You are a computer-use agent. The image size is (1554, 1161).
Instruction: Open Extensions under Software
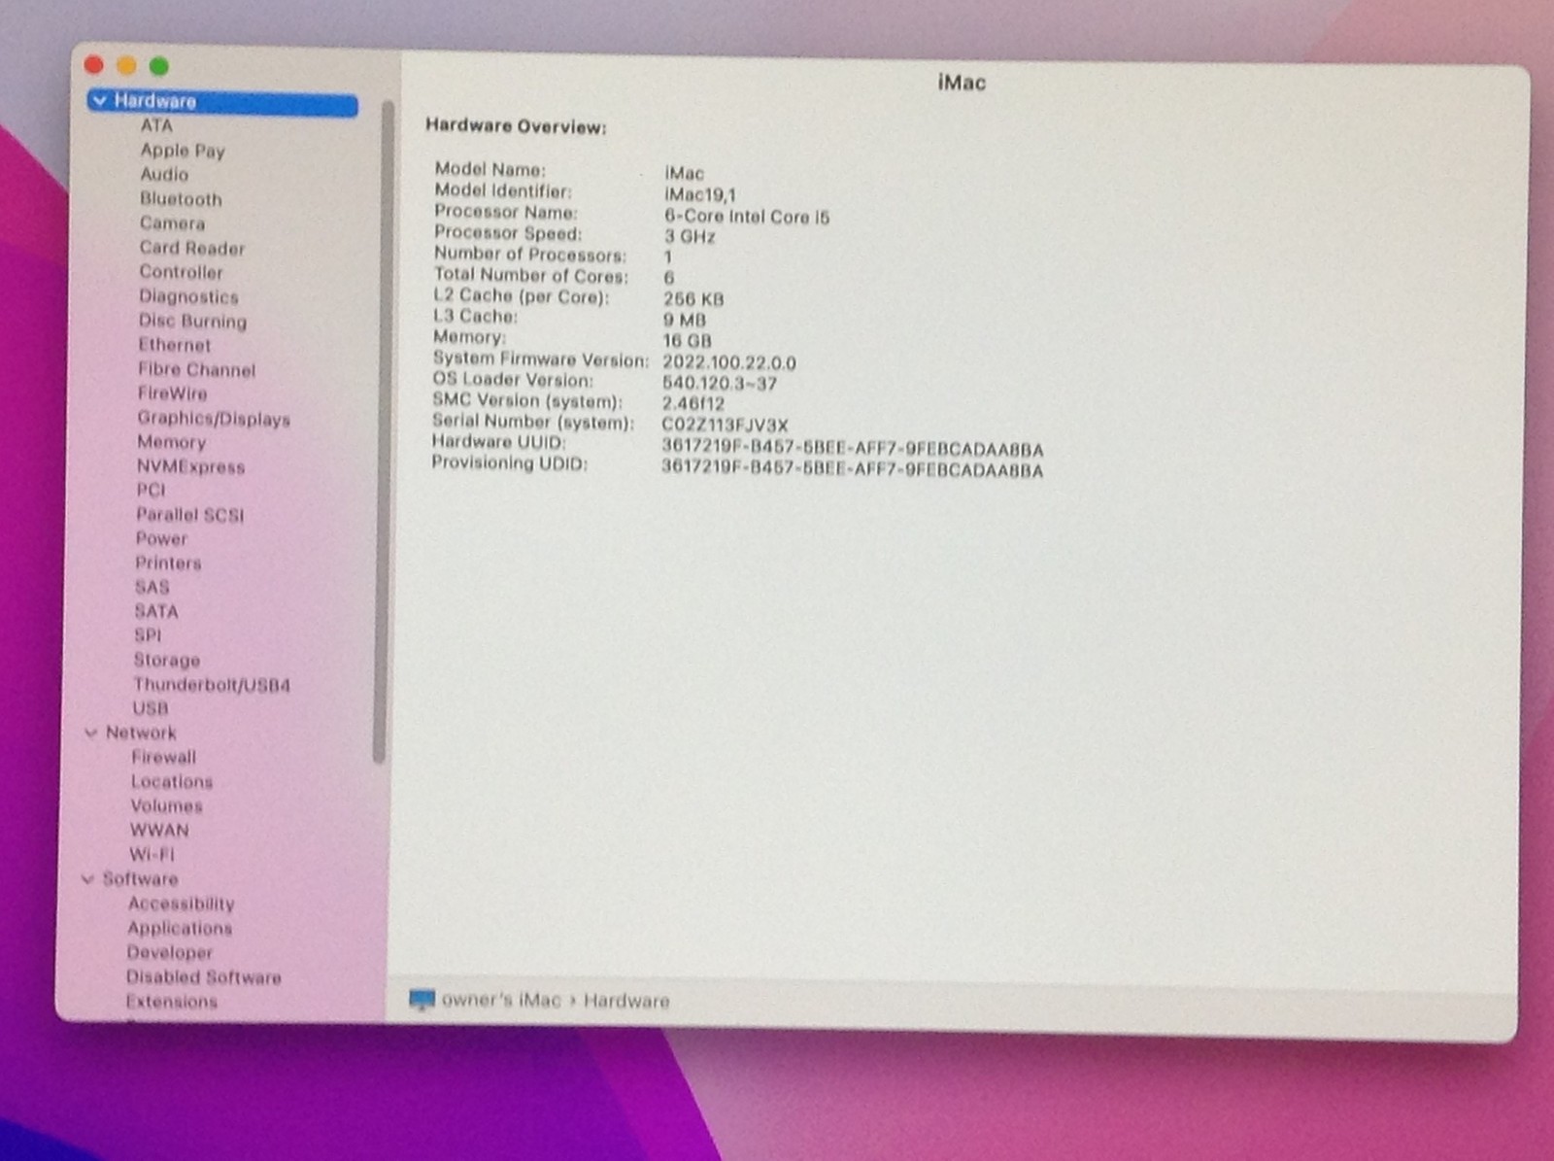(x=172, y=1002)
